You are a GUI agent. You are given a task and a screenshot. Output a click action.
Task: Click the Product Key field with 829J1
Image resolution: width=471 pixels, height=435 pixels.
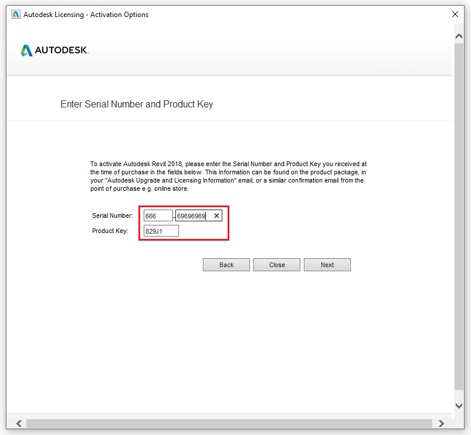(160, 230)
